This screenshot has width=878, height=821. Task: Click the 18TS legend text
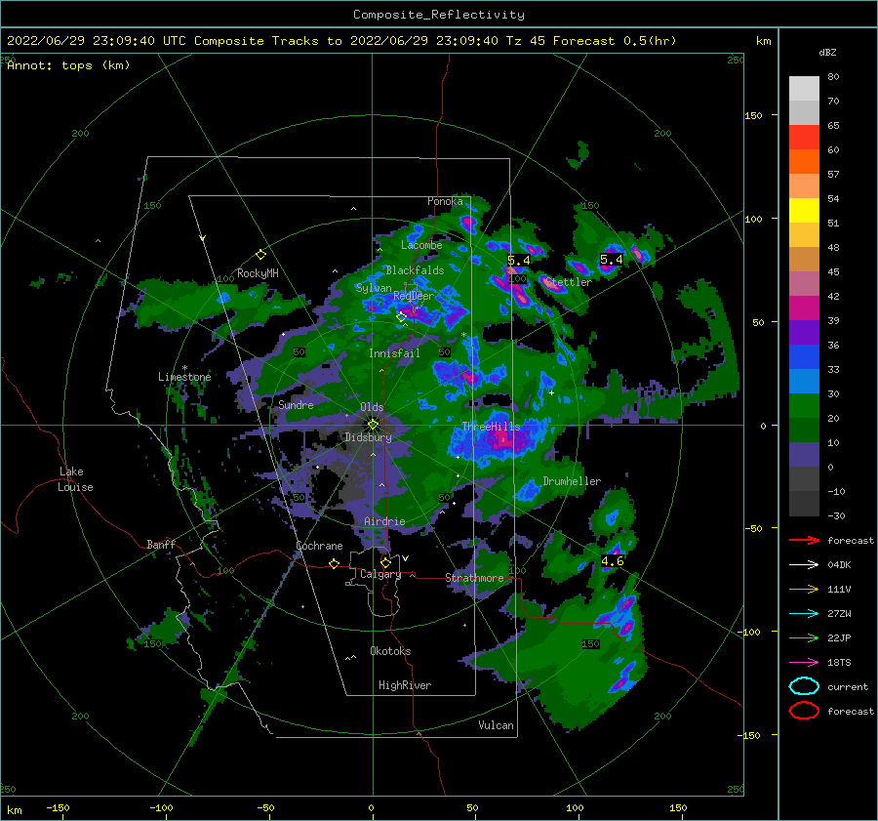(839, 663)
